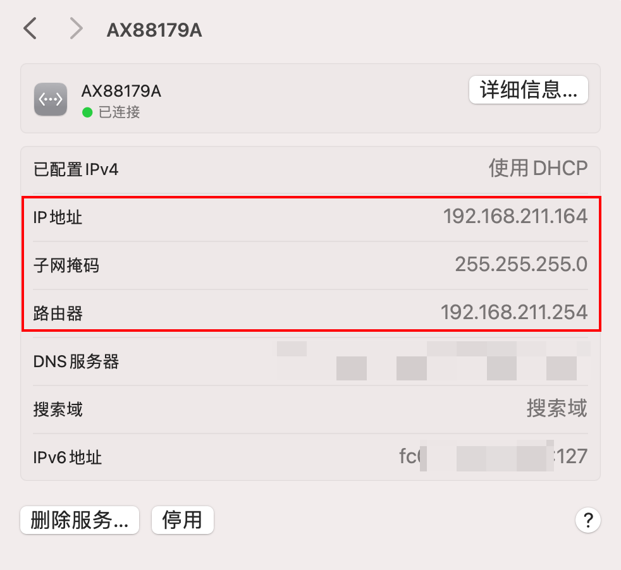Click the 已配置 IPv4 label

point(76,169)
